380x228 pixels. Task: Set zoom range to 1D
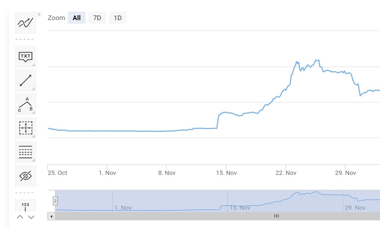tap(118, 18)
